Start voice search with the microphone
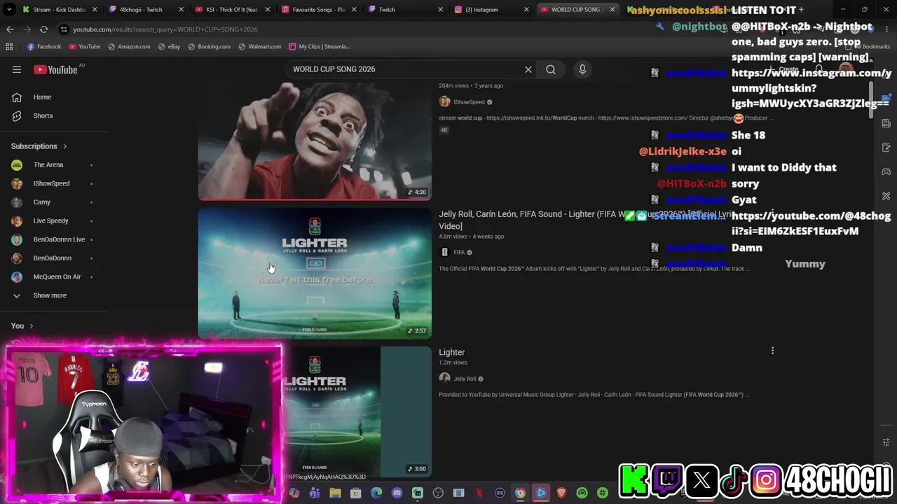The image size is (897, 504). 582,69
